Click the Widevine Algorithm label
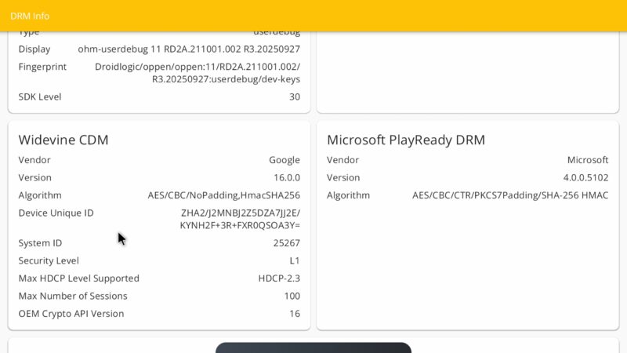Image resolution: width=627 pixels, height=353 pixels. [40, 195]
